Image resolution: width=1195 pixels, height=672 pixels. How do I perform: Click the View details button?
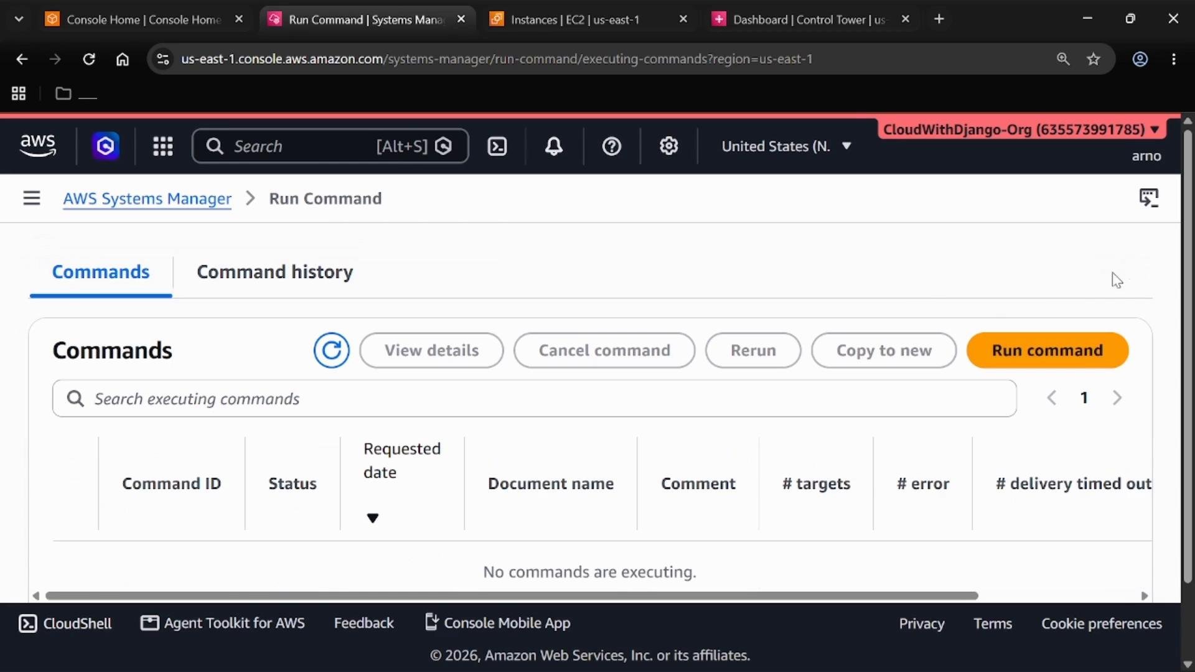point(431,350)
